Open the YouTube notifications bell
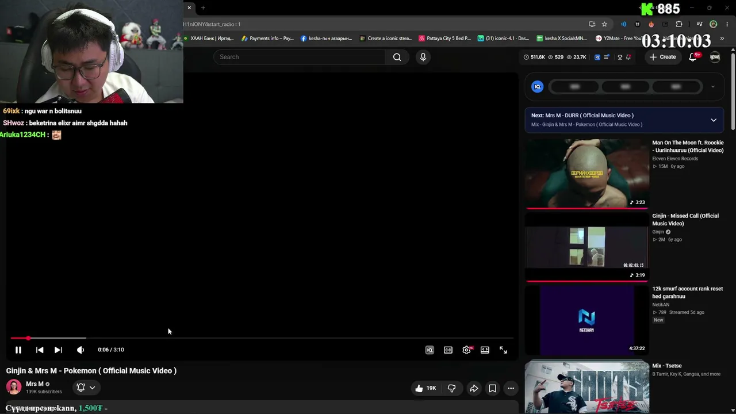This screenshot has height=414, width=736. tap(693, 56)
